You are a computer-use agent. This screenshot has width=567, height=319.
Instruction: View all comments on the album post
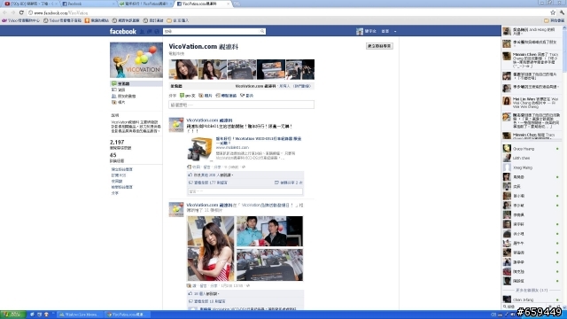[x=210, y=301]
